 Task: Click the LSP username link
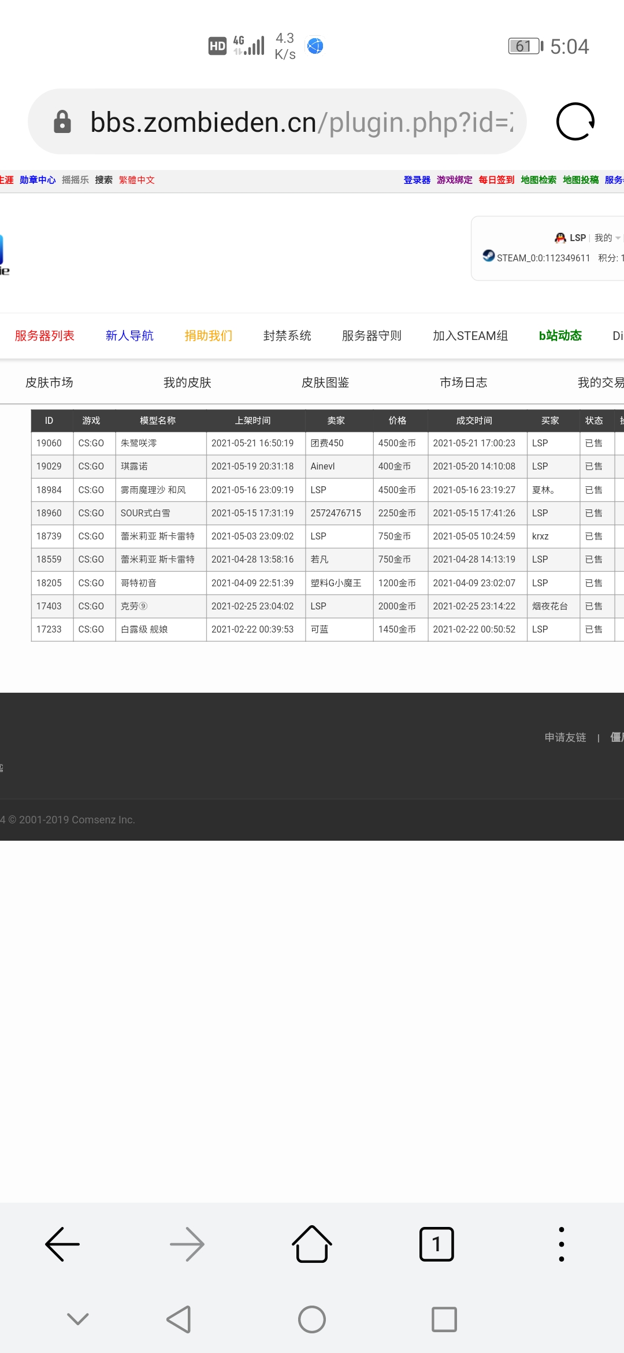(578, 238)
